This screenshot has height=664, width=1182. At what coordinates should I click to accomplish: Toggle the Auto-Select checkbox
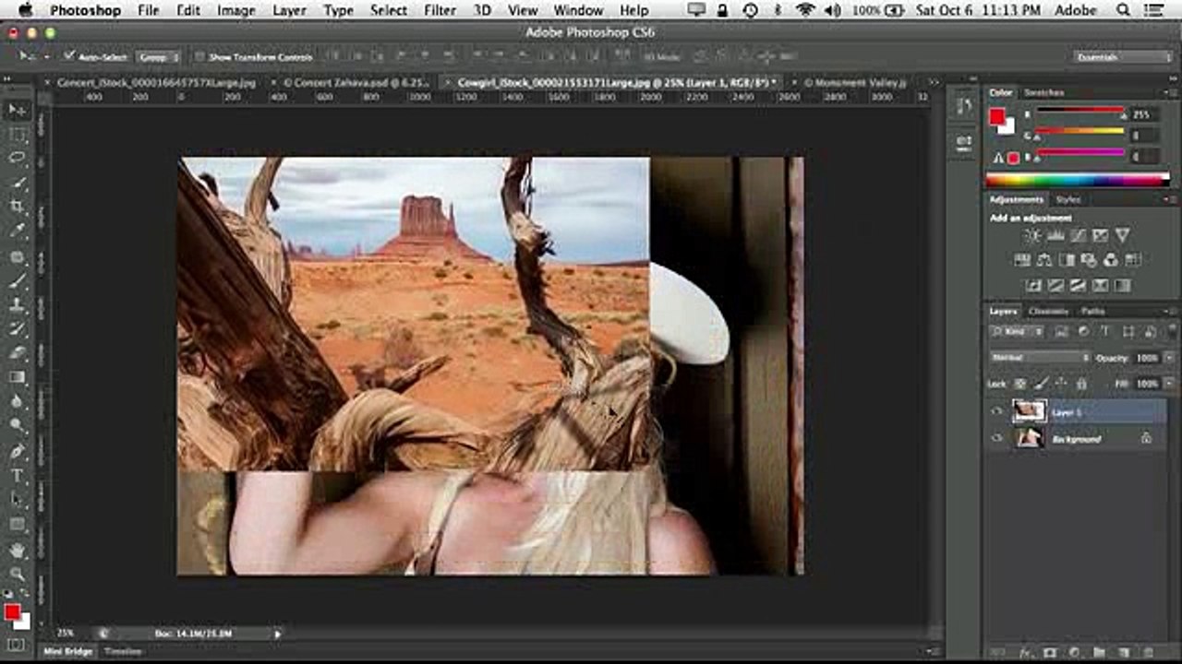(x=69, y=56)
